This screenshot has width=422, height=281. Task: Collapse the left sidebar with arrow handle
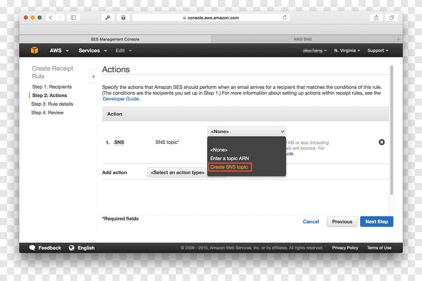pos(93,76)
